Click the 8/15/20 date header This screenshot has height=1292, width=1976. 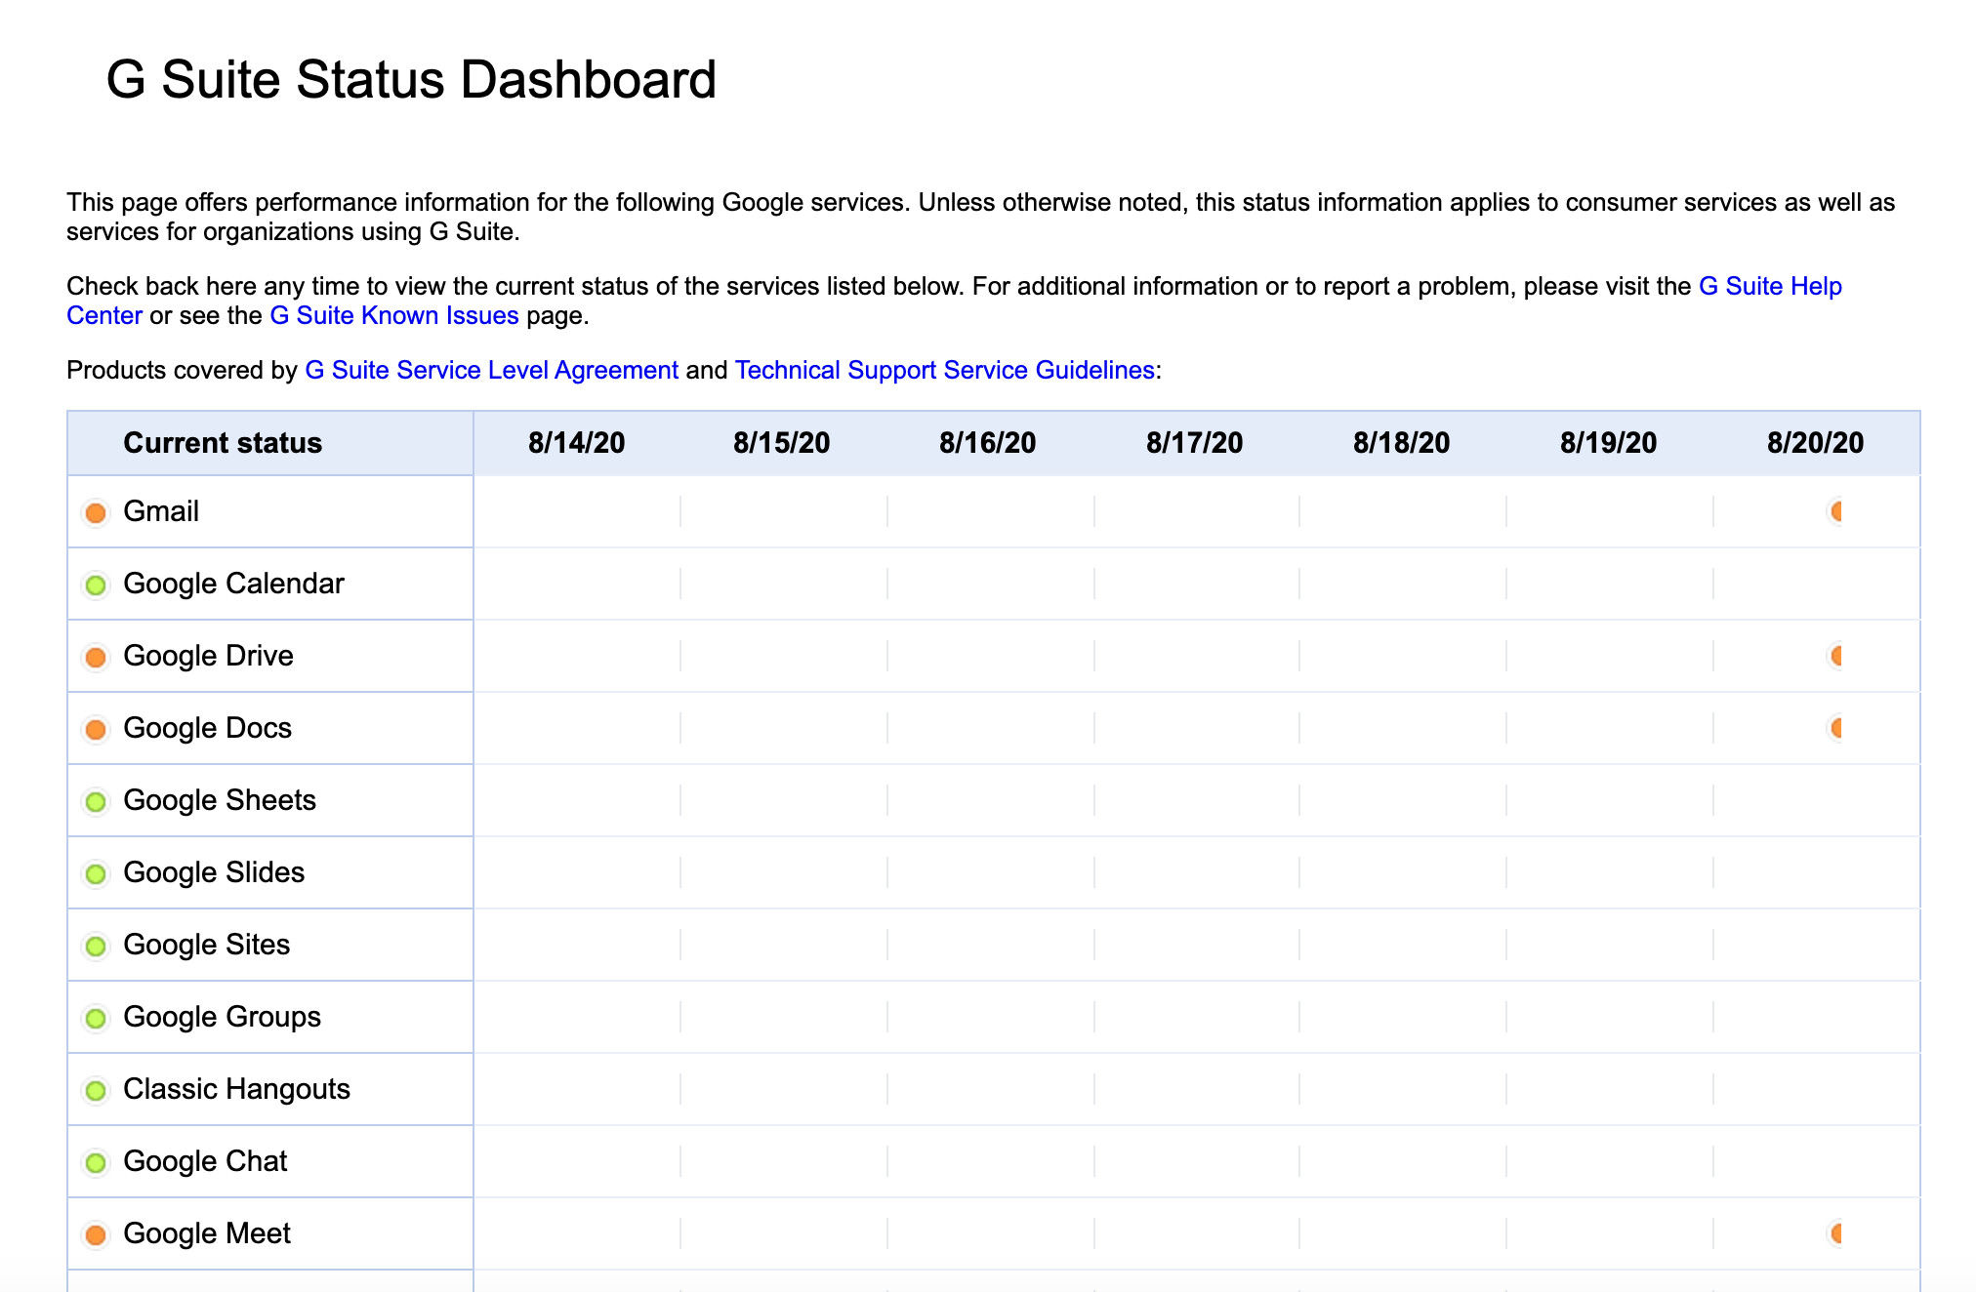pyautogui.click(x=782, y=443)
